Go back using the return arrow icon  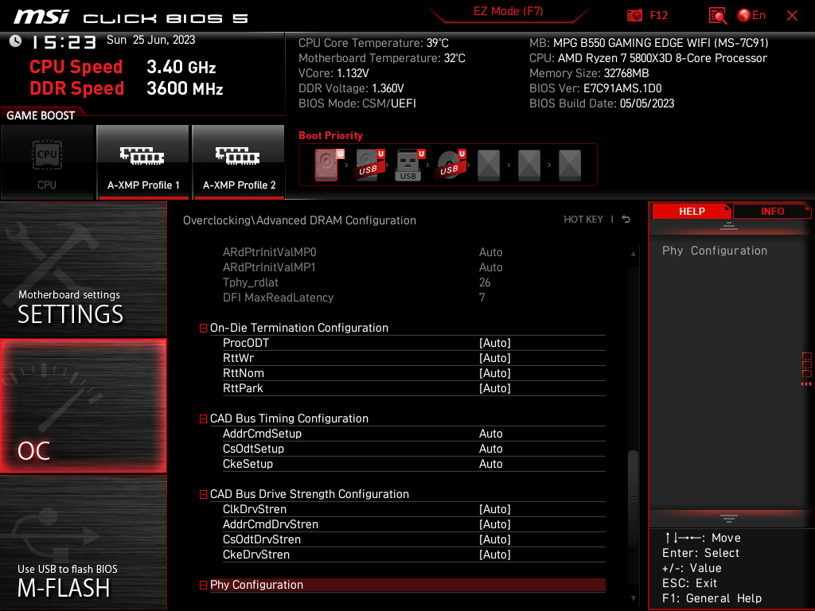(x=626, y=220)
